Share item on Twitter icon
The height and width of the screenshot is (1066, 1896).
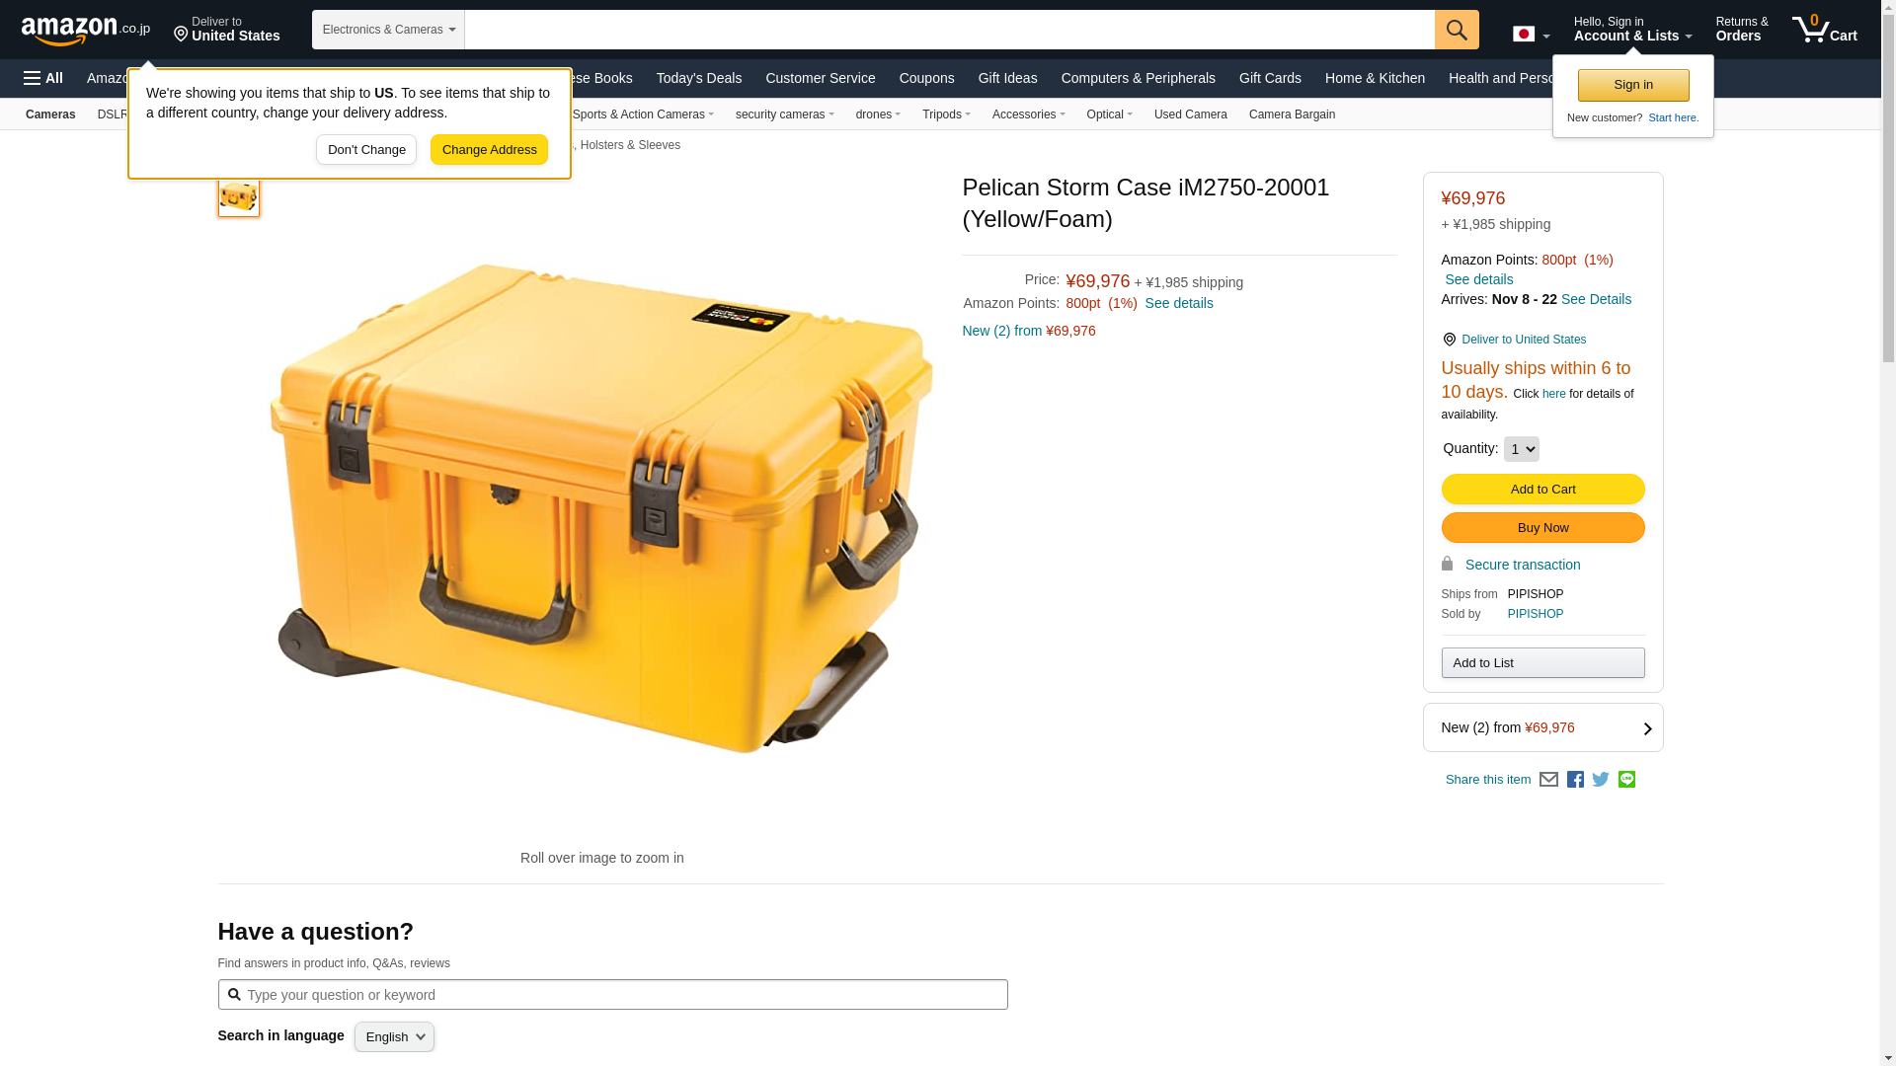coord(1601,780)
